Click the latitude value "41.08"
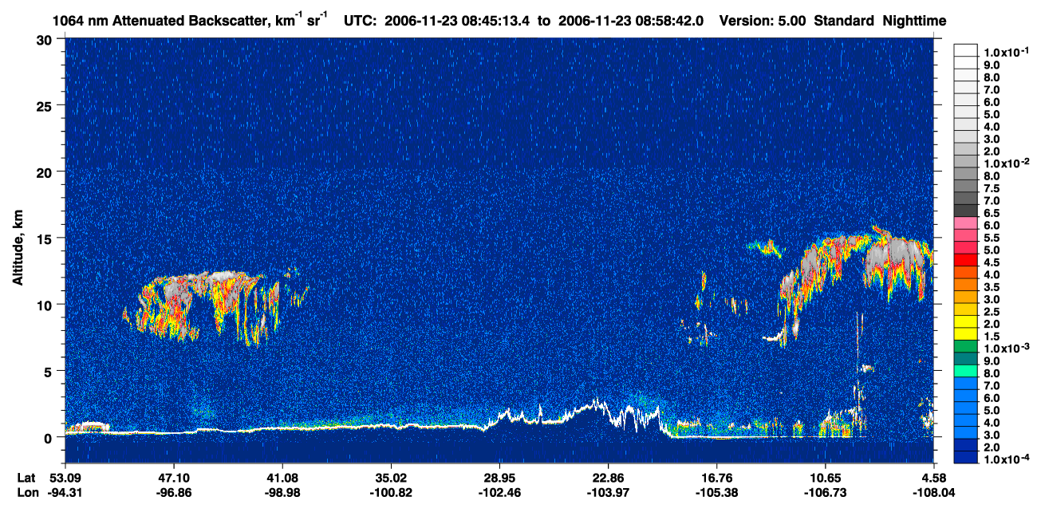 (282, 478)
